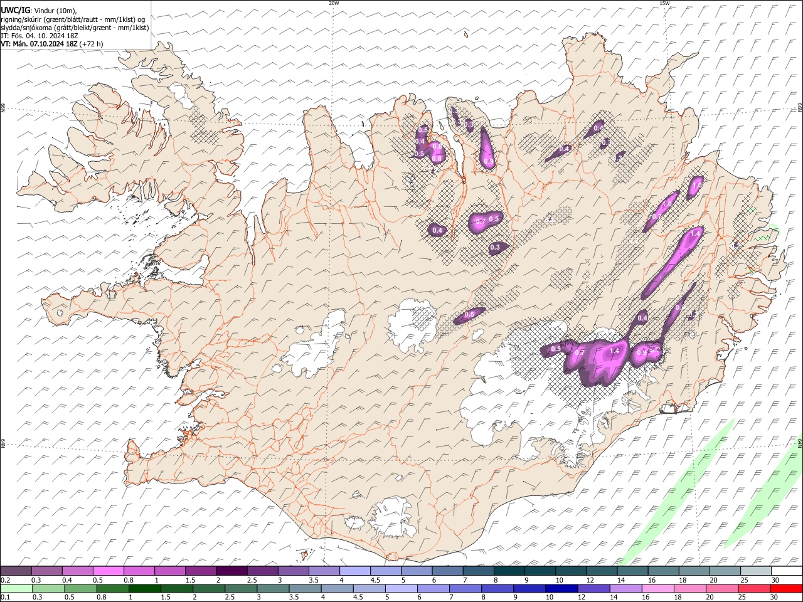This screenshot has height=602, width=803.
Task: Select the white 30 swatch in upper legend
Action: point(787,571)
